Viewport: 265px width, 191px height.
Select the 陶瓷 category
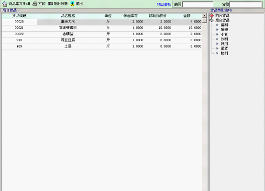pos(224,30)
